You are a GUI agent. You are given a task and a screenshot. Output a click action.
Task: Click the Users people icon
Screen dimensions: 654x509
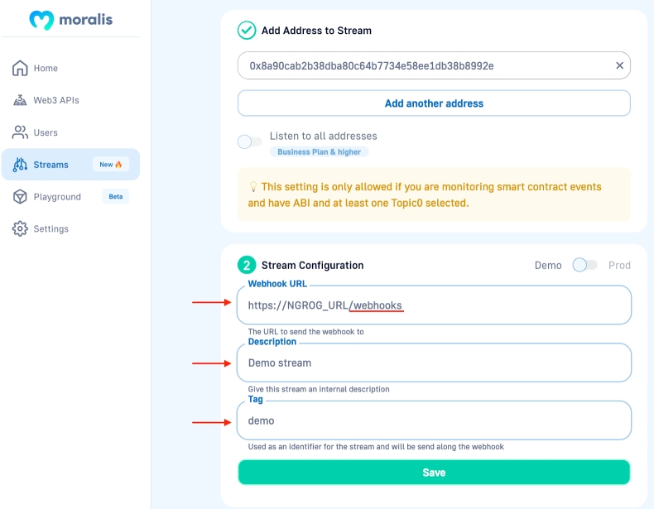20,132
